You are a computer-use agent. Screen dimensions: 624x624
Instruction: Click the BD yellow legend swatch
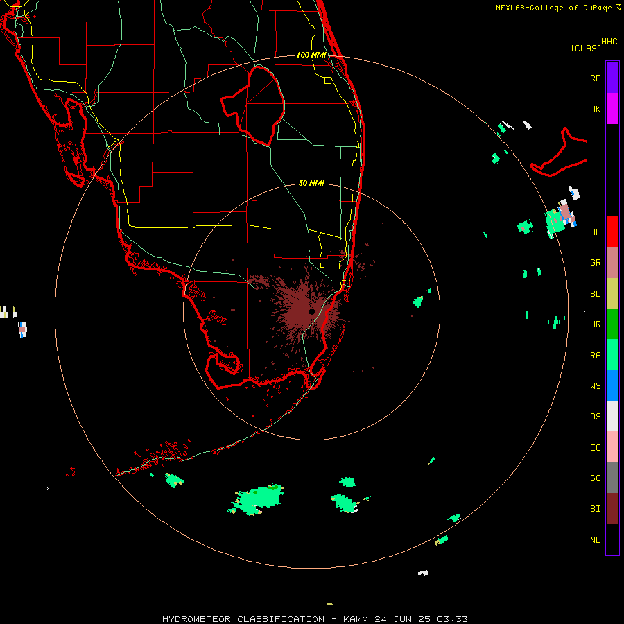612,294
